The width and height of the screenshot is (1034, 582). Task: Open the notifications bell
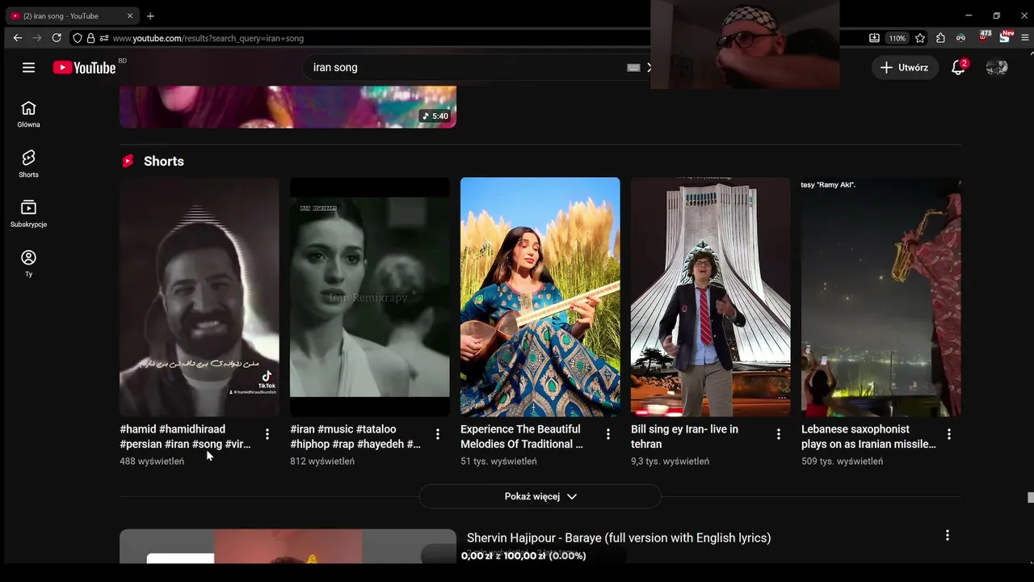tap(959, 68)
